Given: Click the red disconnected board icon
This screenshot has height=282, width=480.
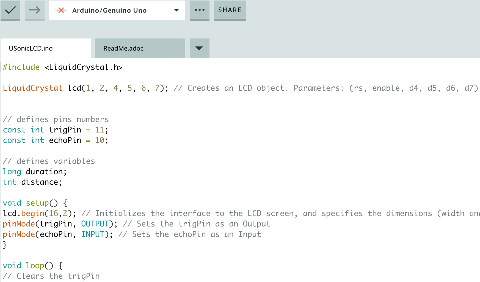Looking at the screenshot, I should point(61,10).
